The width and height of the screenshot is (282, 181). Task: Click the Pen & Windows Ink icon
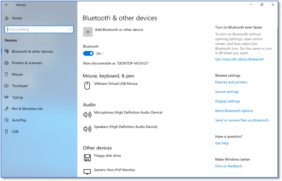tap(6, 108)
